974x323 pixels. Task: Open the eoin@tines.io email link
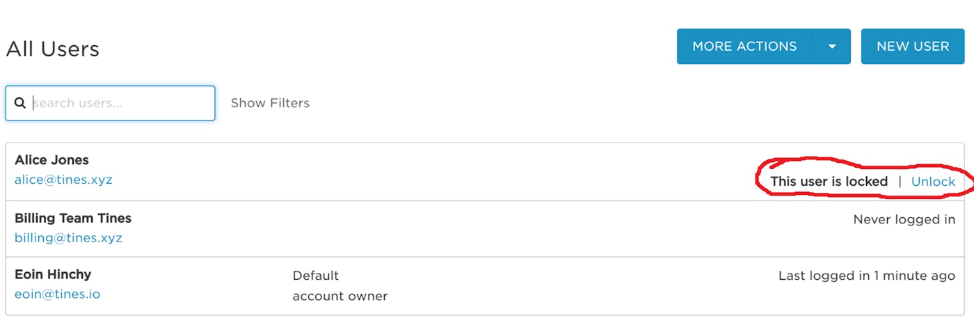(58, 294)
